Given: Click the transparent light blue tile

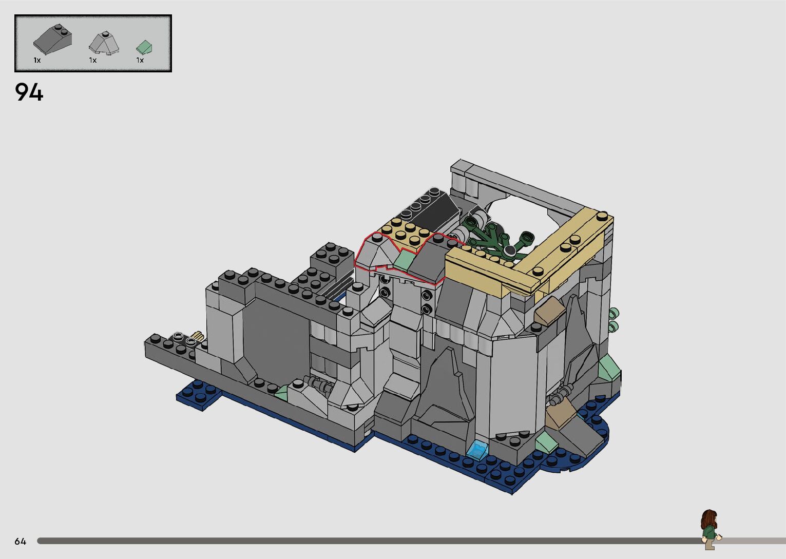Looking at the screenshot, I should pyautogui.click(x=478, y=450).
